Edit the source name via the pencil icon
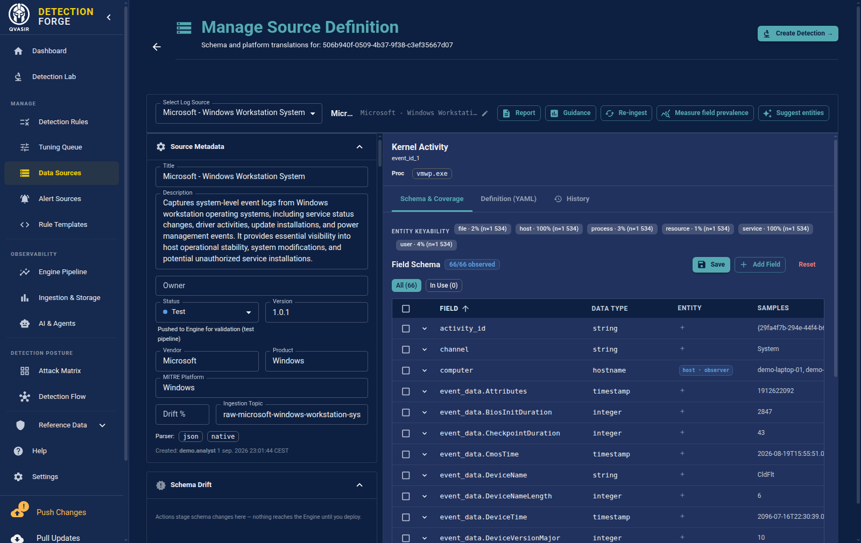Screen dimensions: 861x543 click(485, 113)
